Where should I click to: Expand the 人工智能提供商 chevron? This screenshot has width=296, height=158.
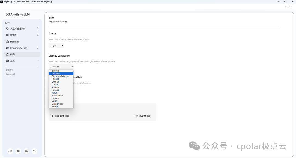point(38,28)
